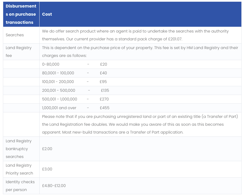Click the £3.00 Priority search cost
This screenshot has width=244, height=196.
(47, 169)
